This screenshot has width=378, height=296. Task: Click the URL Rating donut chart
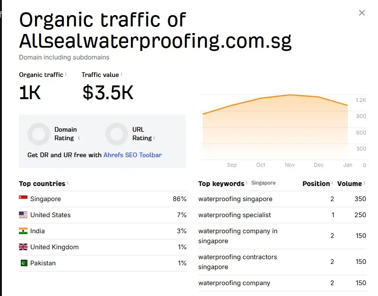(117, 134)
